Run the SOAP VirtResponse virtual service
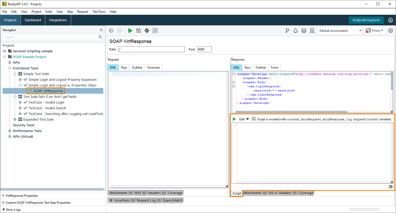The width and height of the screenshot is (396, 213). (x=130, y=30)
